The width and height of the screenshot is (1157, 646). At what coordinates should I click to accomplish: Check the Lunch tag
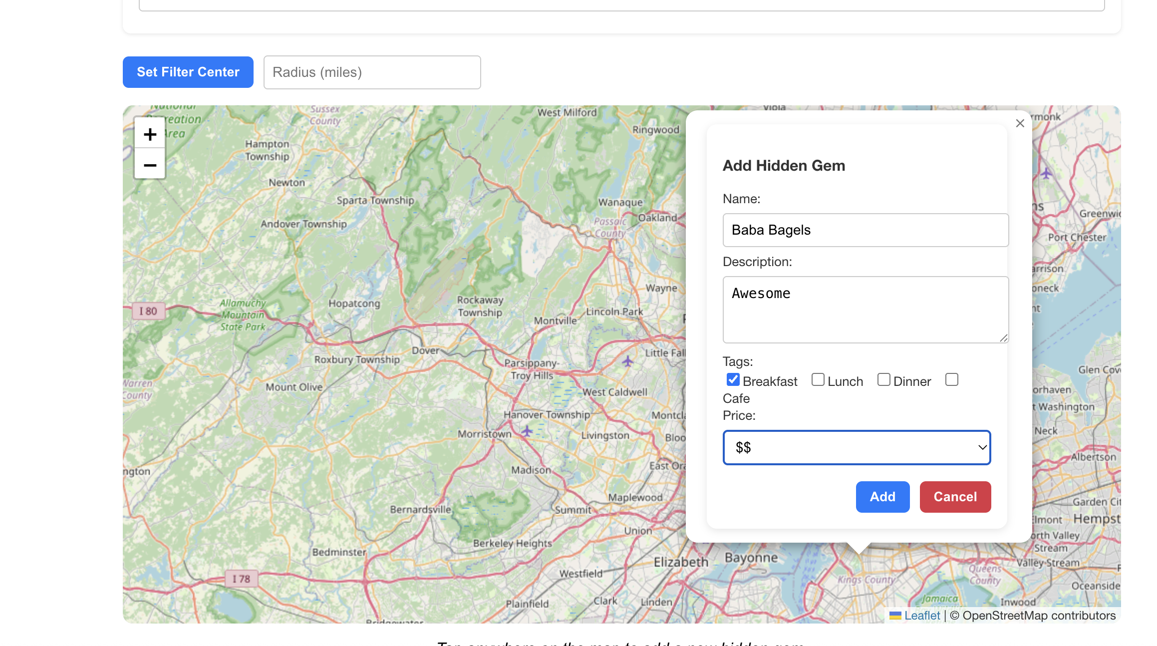point(818,380)
